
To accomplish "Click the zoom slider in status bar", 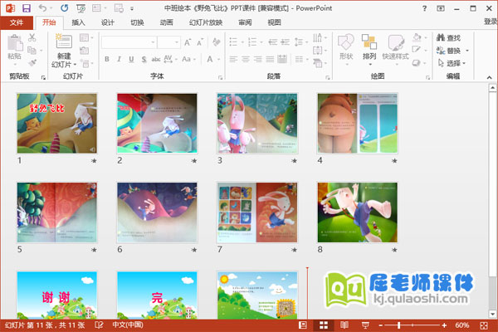I will [399, 325].
